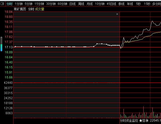Screen dimensions: 161x124
Task: Open the 月线 monthly chart
Action: point(89,4)
